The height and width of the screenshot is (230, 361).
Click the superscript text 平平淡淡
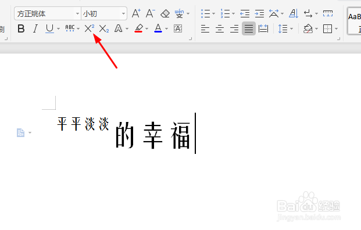click(x=83, y=124)
